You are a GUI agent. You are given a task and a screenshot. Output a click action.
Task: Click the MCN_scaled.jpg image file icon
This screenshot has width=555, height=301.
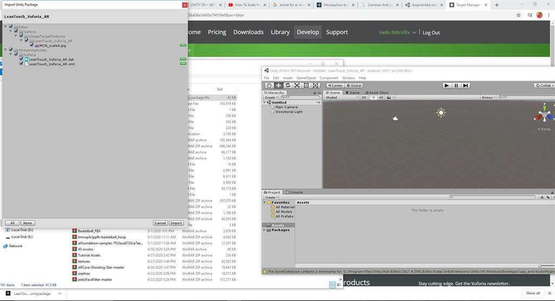[37, 46]
